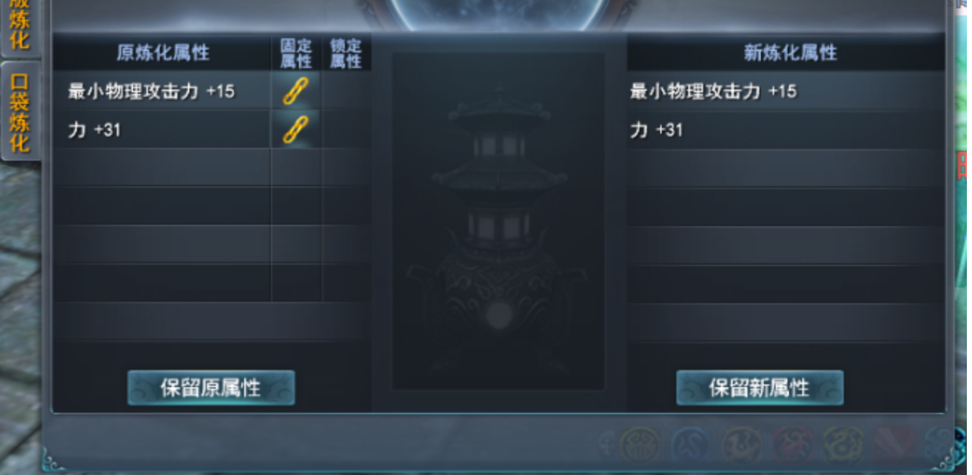Select the blue circular skill emblem
This screenshot has width=972, height=475.
(x=691, y=445)
